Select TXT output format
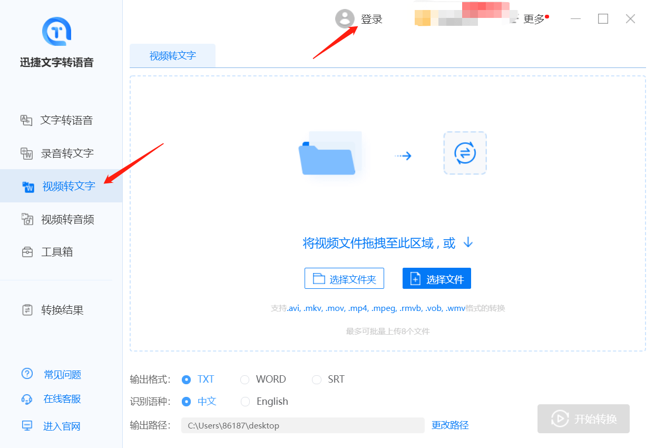Screen dimensions: 655x448 pos(186,379)
